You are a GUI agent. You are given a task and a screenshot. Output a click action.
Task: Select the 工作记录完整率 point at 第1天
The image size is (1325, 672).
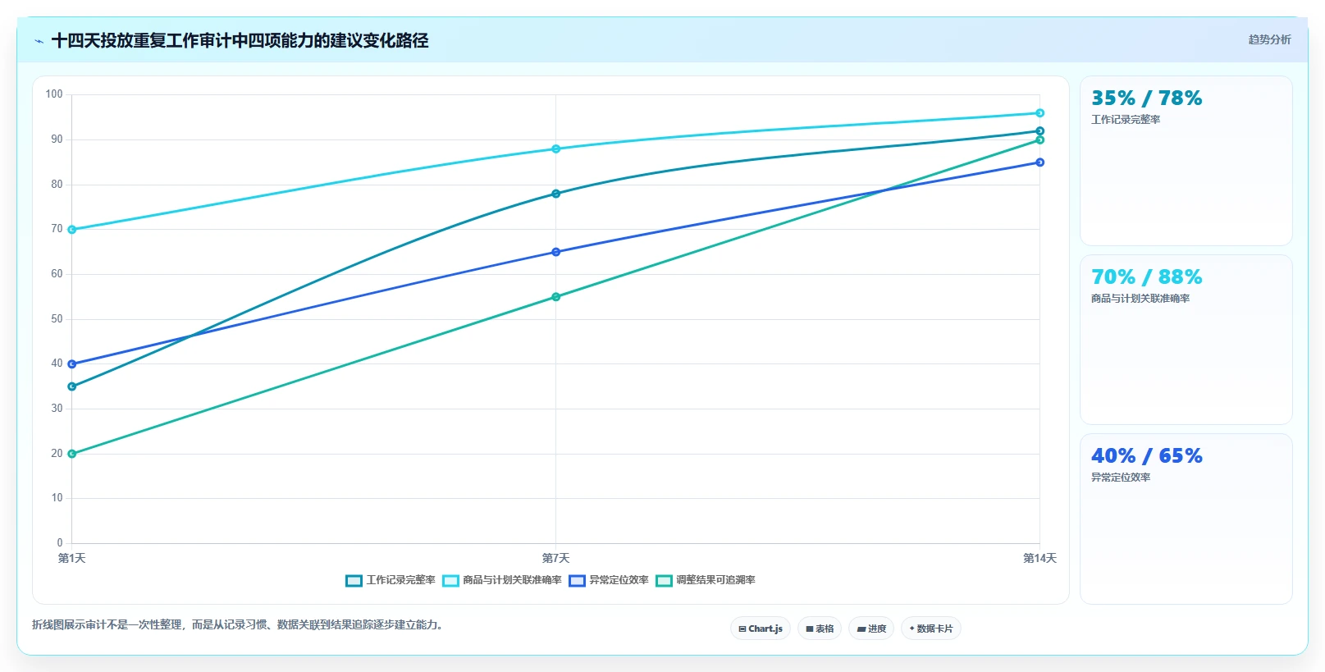point(72,386)
